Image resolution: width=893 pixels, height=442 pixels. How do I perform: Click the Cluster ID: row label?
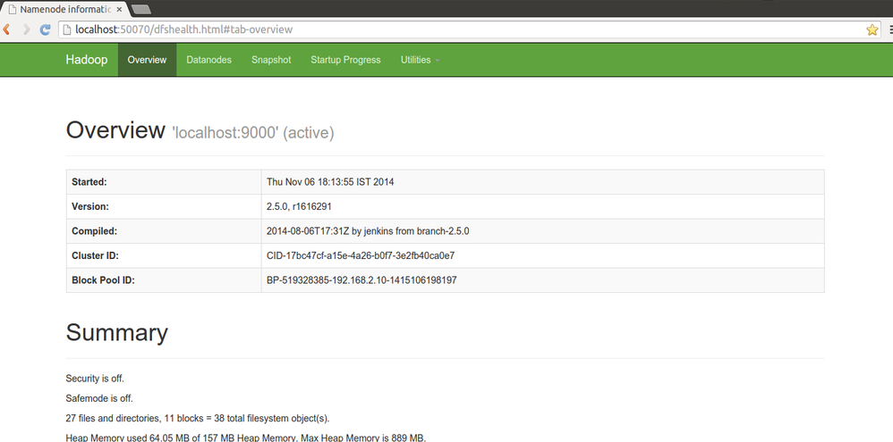pyautogui.click(x=95, y=255)
